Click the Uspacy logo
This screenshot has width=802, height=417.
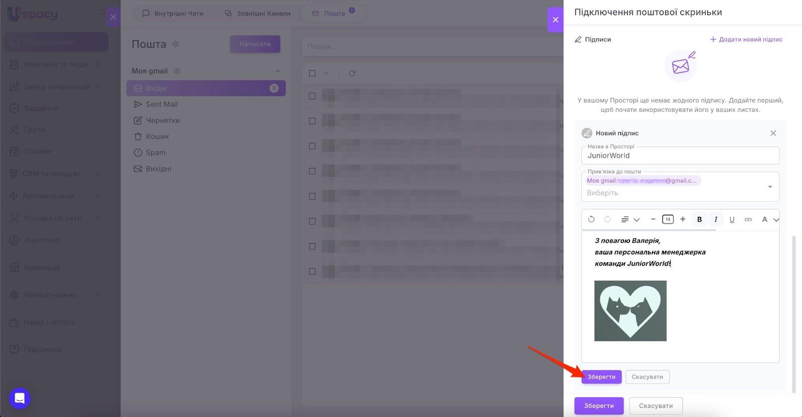click(x=32, y=14)
